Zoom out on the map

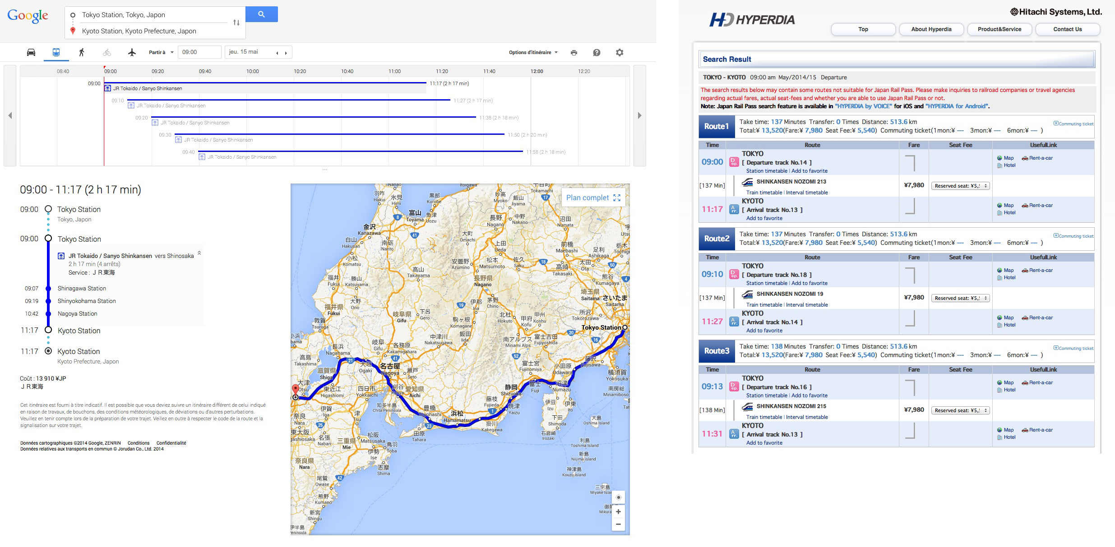coord(618,524)
